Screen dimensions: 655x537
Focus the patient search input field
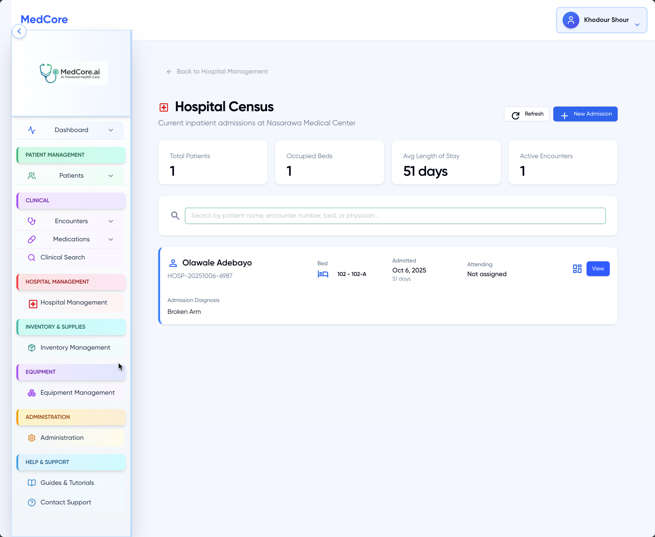395,216
